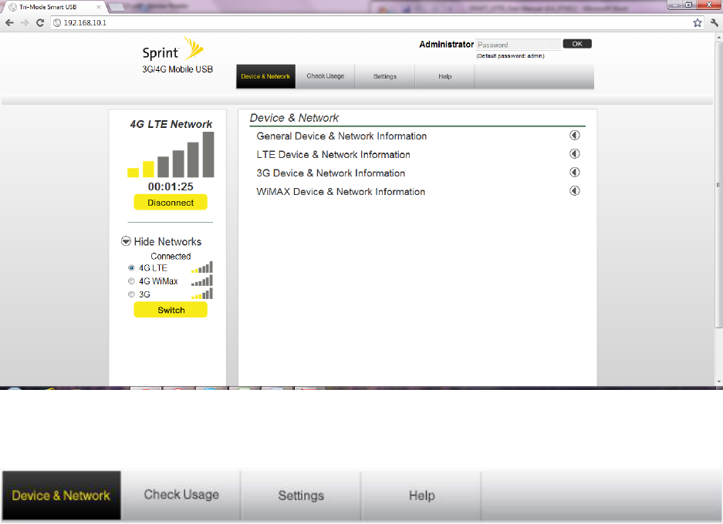The width and height of the screenshot is (723, 524).
Task: Click the Device & Network panel heading
Action: click(294, 118)
